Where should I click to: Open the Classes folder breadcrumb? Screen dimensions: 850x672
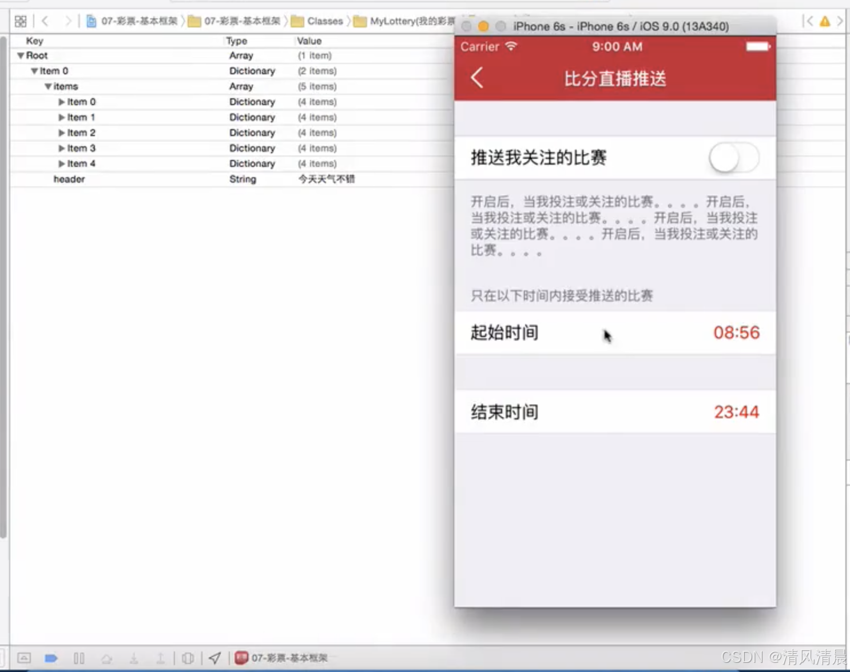point(317,21)
